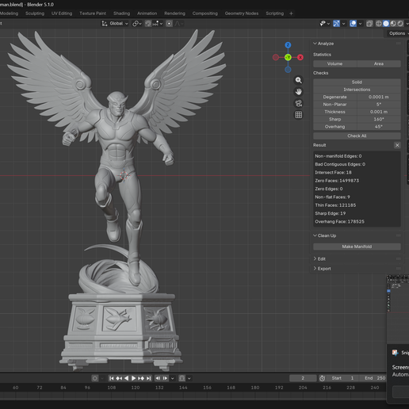409x409 pixels.
Task: Jump to next keyframe
Action: [x=141, y=378]
